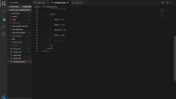
Task: Expand vue-starting folder
Action: tap(20, 29)
